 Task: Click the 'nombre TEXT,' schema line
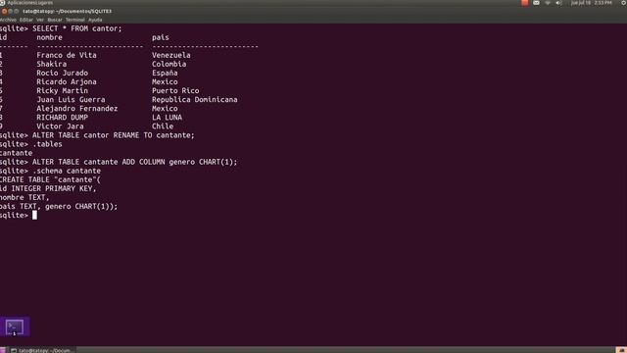24,198
